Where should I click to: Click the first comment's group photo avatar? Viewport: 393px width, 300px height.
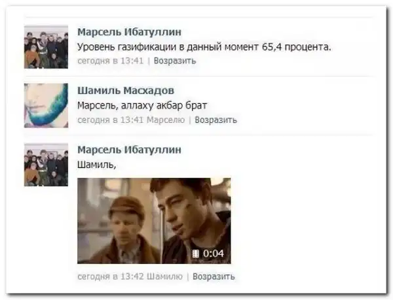[x=46, y=47]
